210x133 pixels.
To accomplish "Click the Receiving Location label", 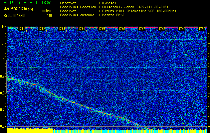I will (x=78, y=7).
